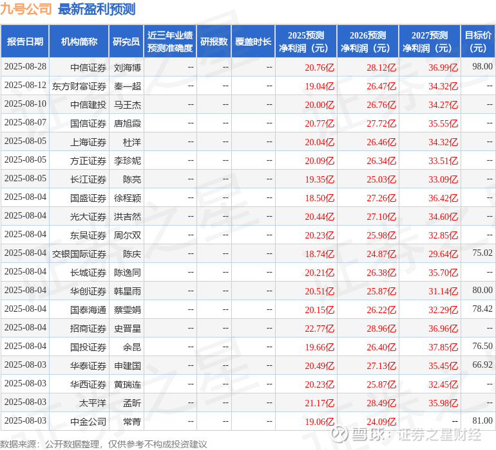The height and width of the screenshot is (450, 496).
Task: Click target price 75.02
Action: (x=482, y=253)
